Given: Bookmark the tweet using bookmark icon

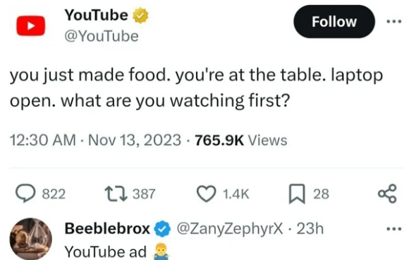Looking at the screenshot, I should point(297,194).
